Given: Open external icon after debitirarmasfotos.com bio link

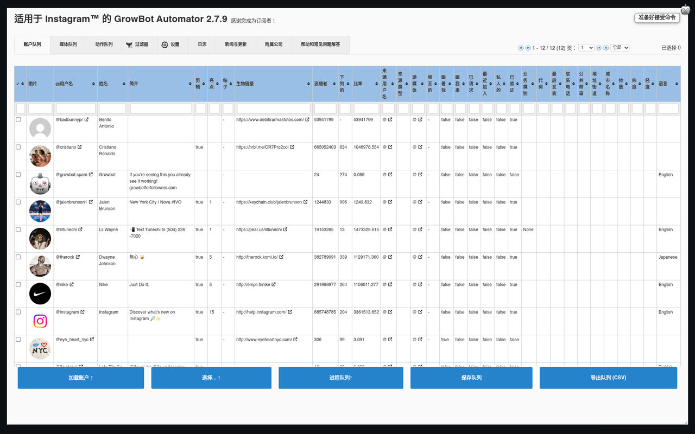Looking at the screenshot, I should tap(307, 120).
